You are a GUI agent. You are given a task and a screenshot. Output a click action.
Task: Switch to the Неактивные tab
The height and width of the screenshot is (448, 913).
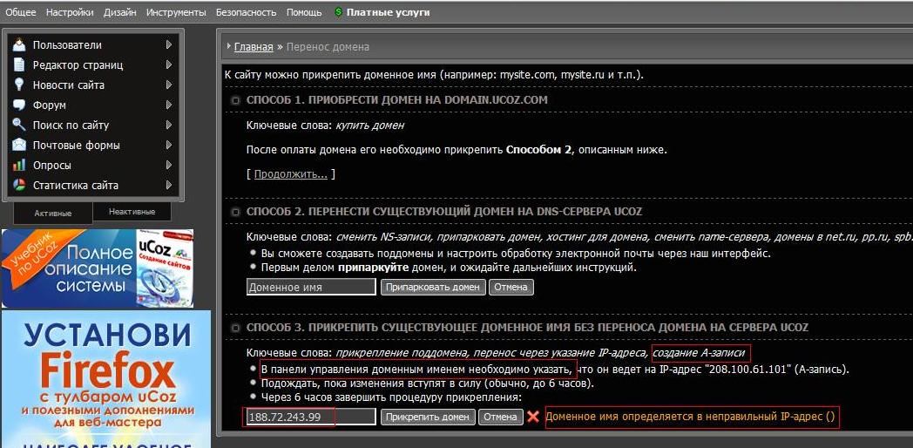point(132,212)
